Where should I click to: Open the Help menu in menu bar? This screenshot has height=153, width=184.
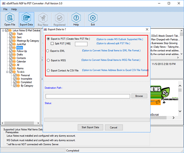pyautogui.click(x=14, y=9)
